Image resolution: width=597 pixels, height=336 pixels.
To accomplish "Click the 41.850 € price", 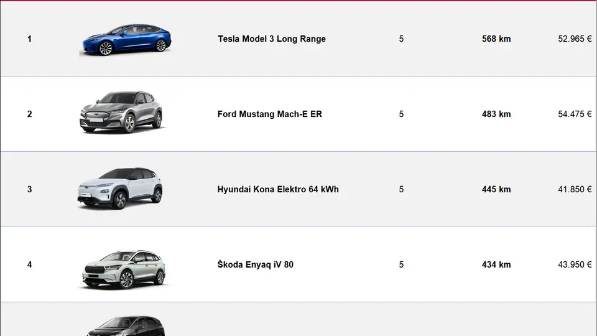I will coord(575,189).
